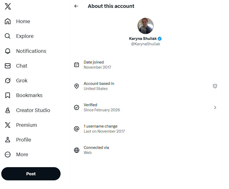Open Home from the sidebar
The height and width of the screenshot is (189, 229).
coord(17,21)
